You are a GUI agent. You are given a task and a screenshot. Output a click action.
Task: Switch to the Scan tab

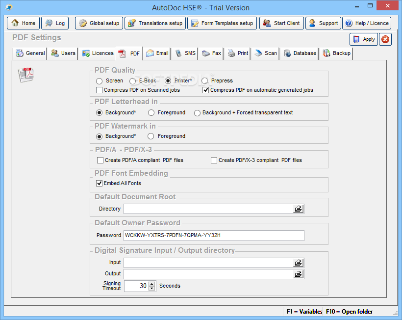pos(265,53)
